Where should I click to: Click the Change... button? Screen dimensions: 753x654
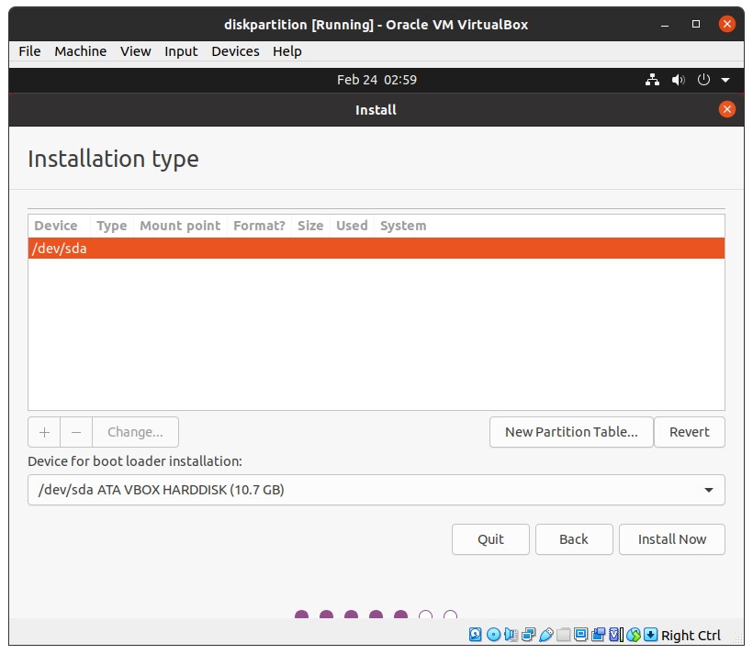click(x=135, y=432)
